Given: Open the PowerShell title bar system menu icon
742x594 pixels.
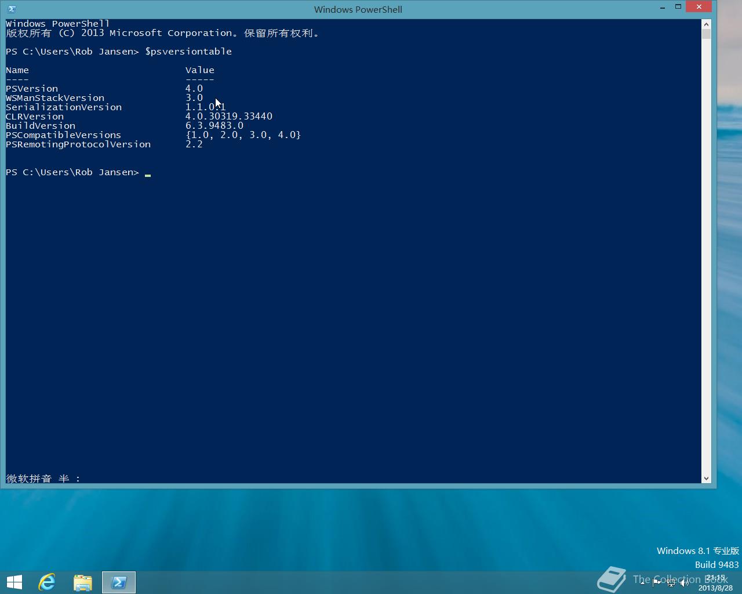Looking at the screenshot, I should pos(12,9).
